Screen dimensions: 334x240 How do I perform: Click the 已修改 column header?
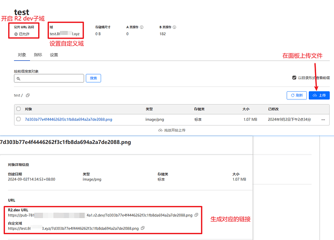point(273,109)
